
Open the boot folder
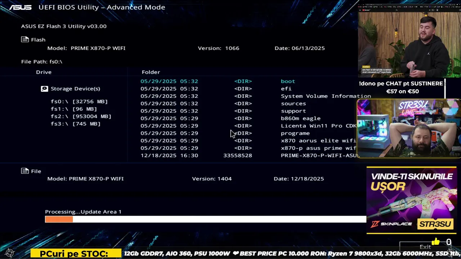click(x=288, y=81)
